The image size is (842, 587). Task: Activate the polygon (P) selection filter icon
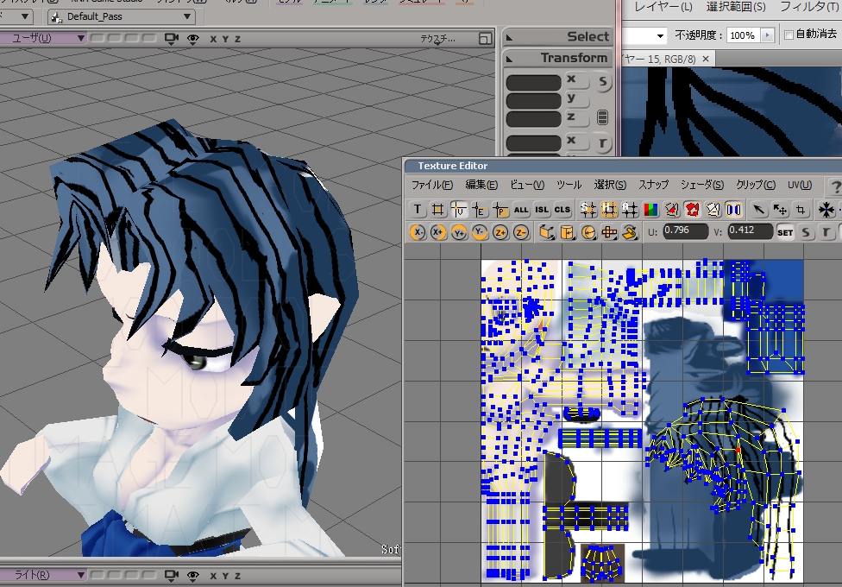coord(500,210)
